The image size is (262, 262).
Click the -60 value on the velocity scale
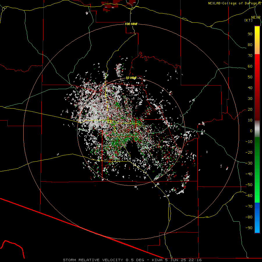[249, 196]
